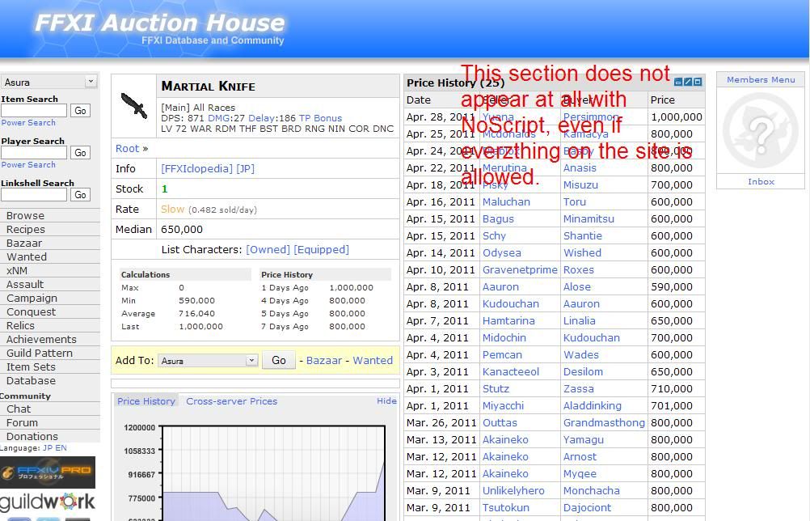Minimize the Price History panel
Screen dimensions: 810x521
coord(678,82)
